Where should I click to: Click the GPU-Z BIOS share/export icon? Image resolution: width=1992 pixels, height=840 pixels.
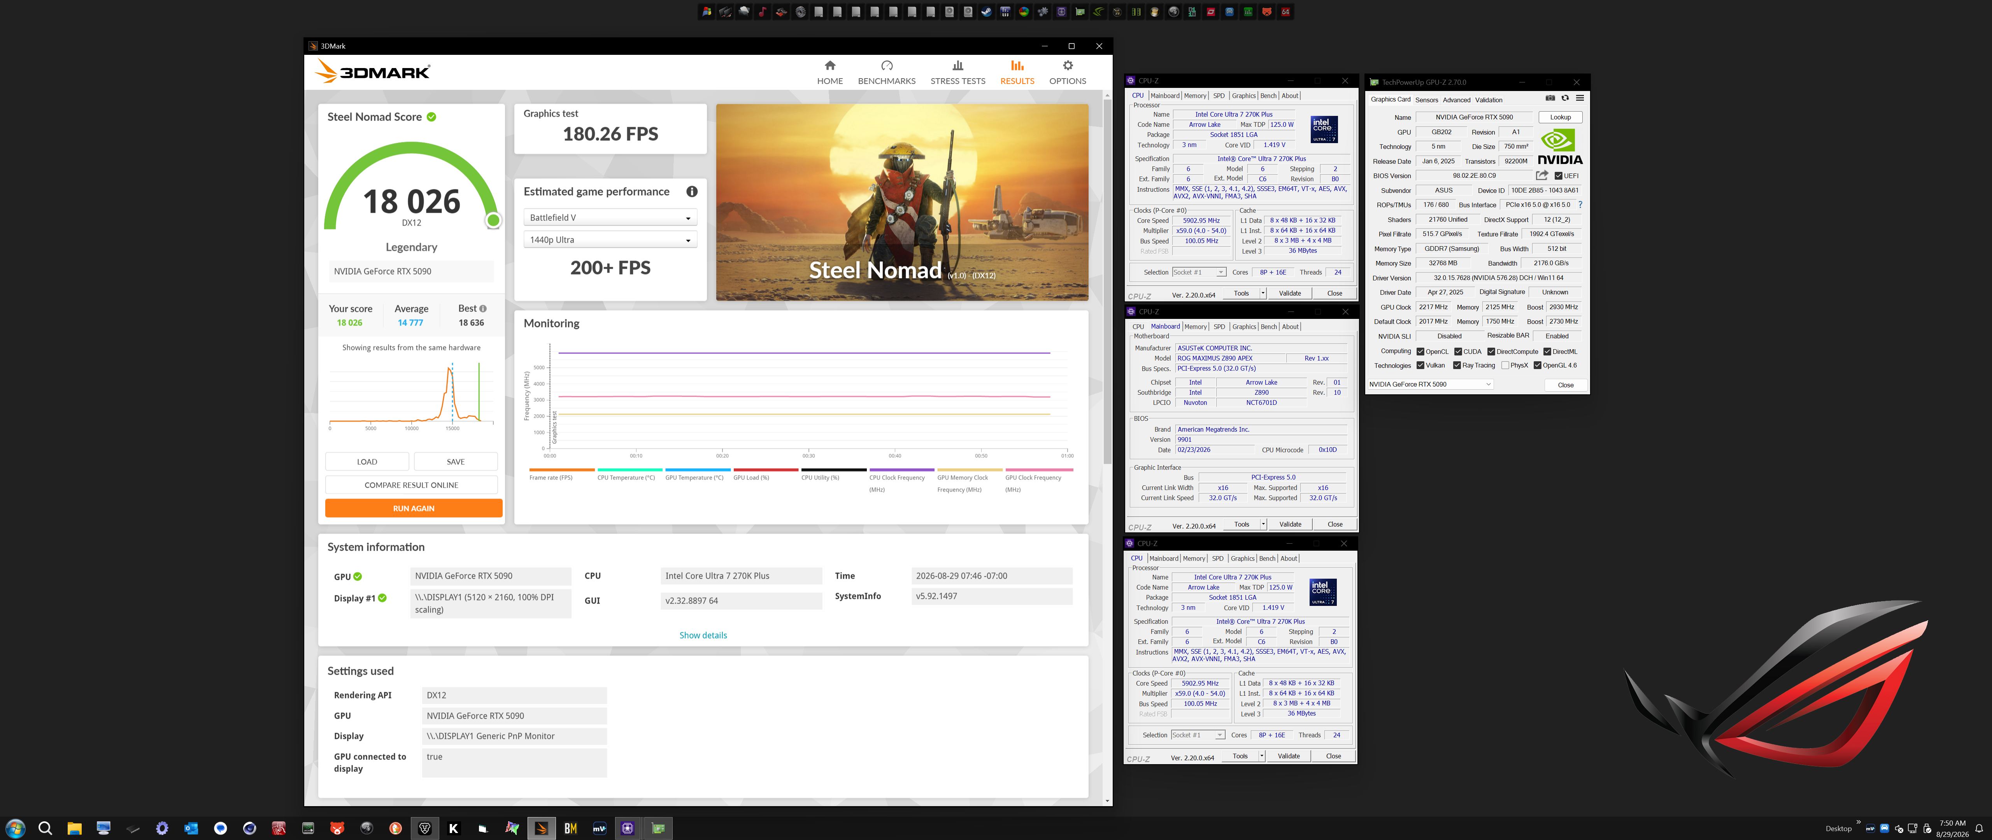click(1542, 175)
